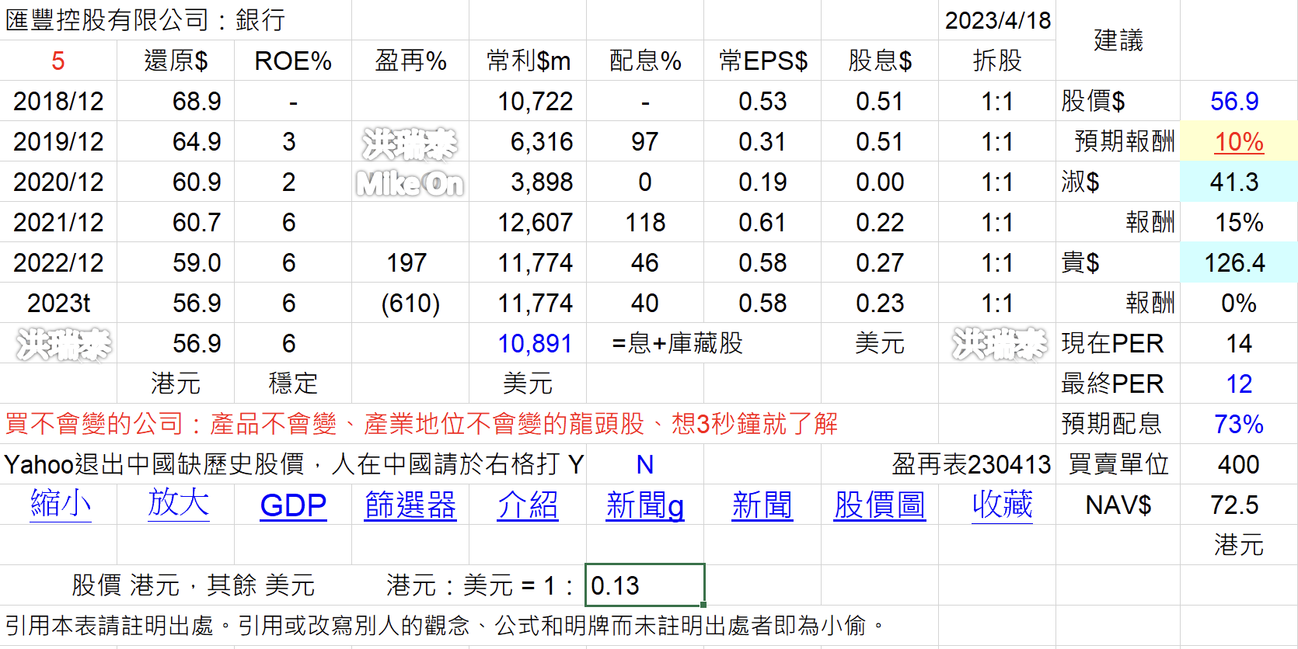
Task: Click the 還原$ column header
Action: click(x=176, y=61)
